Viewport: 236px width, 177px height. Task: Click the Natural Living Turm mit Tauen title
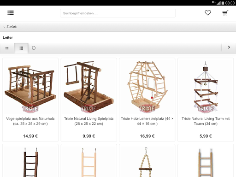206,121
